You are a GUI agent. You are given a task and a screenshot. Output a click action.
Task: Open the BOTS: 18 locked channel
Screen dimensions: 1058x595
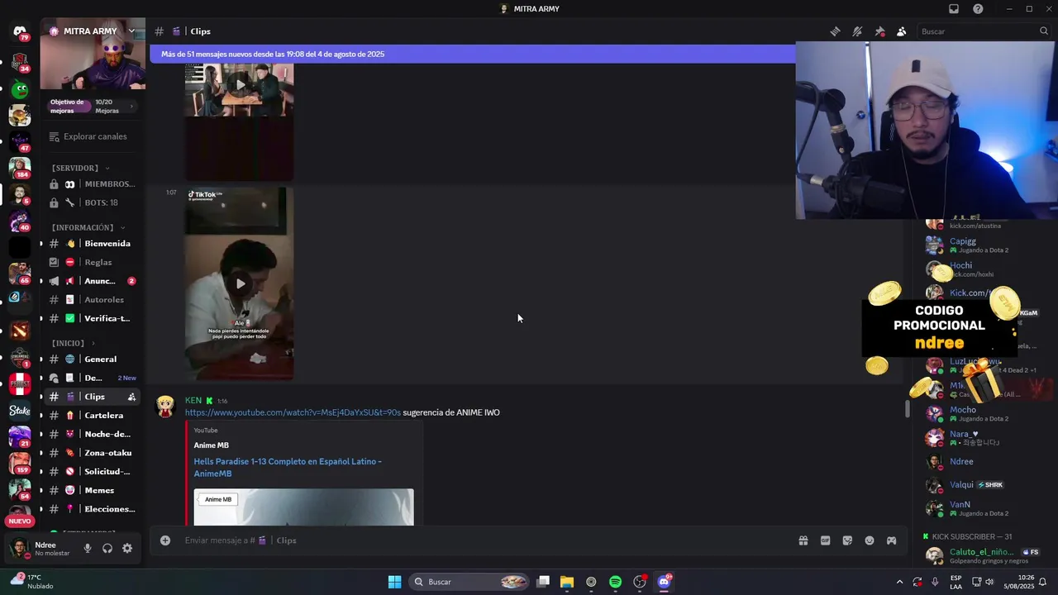click(91, 202)
